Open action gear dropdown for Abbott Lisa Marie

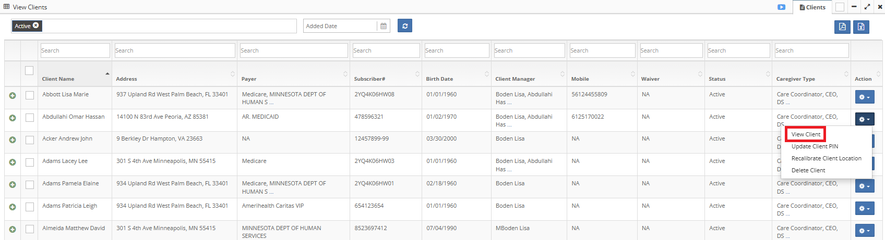click(x=864, y=97)
